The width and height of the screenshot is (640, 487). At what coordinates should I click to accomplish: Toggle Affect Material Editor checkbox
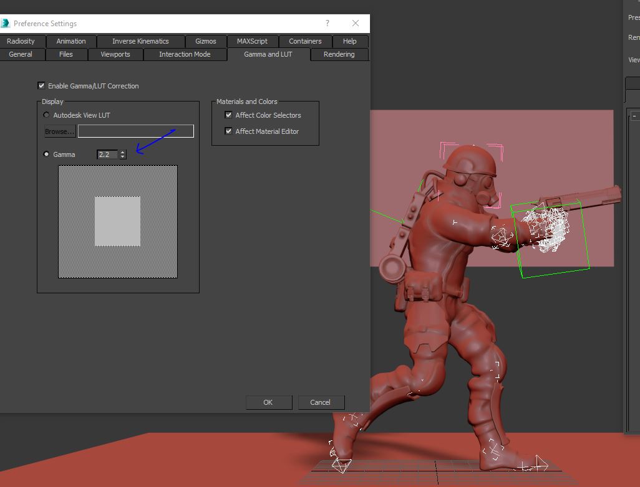228,131
